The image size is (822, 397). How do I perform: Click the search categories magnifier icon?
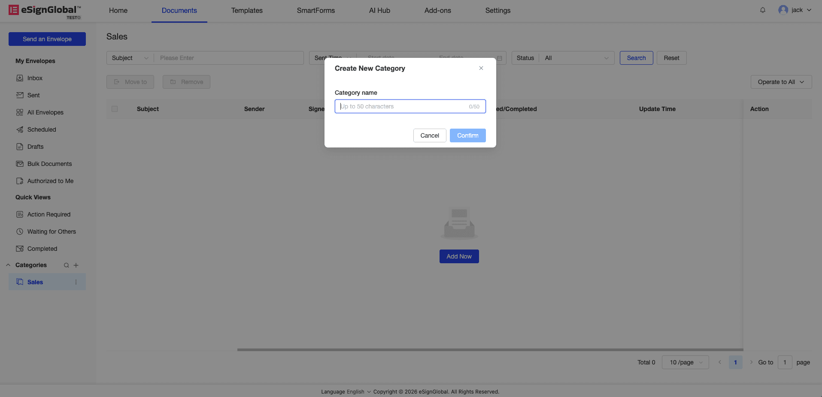pos(67,265)
